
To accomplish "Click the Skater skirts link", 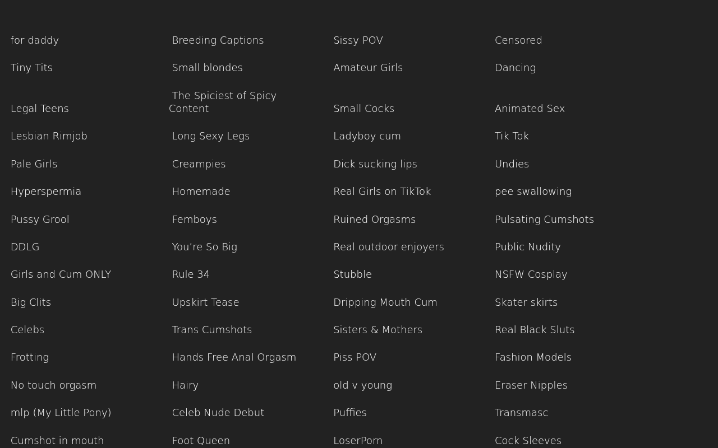I will 526,302.
